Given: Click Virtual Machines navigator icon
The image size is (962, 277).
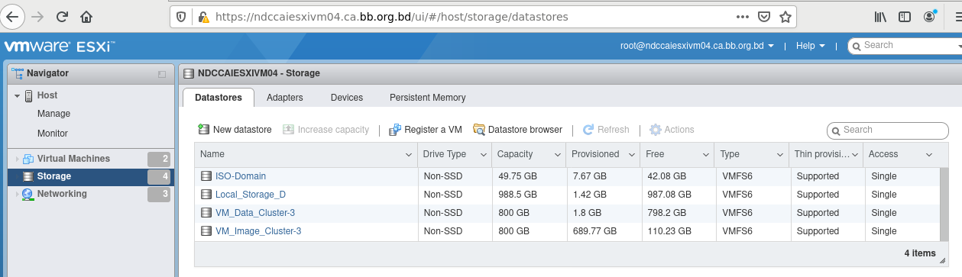Looking at the screenshot, I should [28, 159].
